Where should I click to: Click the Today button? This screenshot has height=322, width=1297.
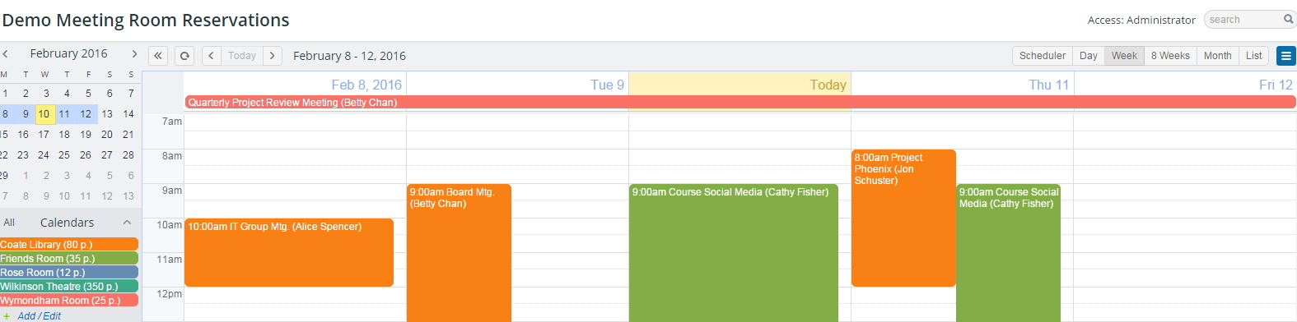point(242,56)
